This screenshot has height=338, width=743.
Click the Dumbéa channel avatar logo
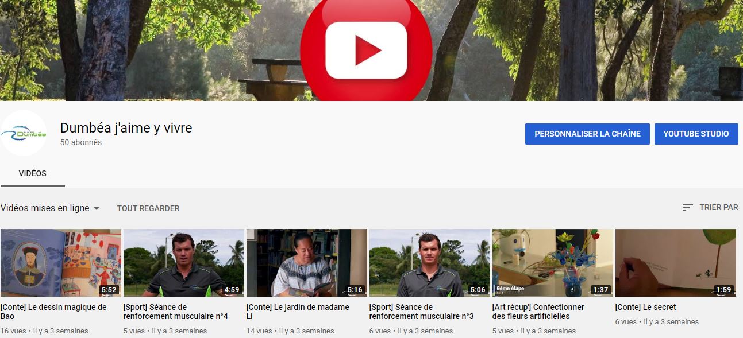(x=24, y=133)
